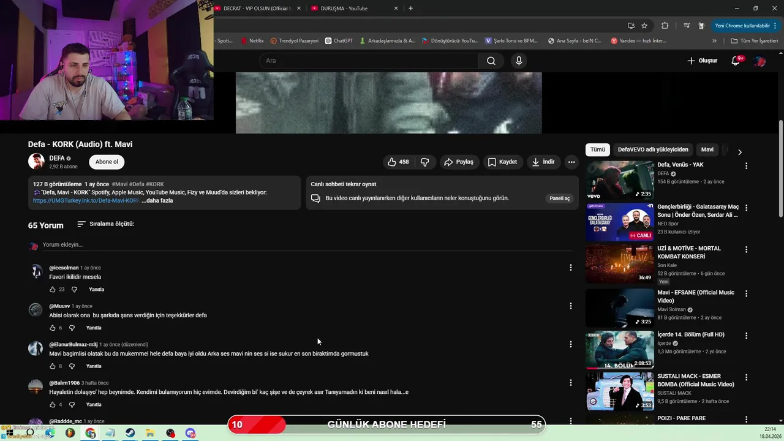
Task: Open DEFA channel avatar
Action: click(36, 161)
